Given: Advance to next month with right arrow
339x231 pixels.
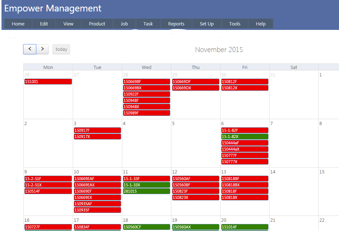Looking at the screenshot, I should coord(42,49).
